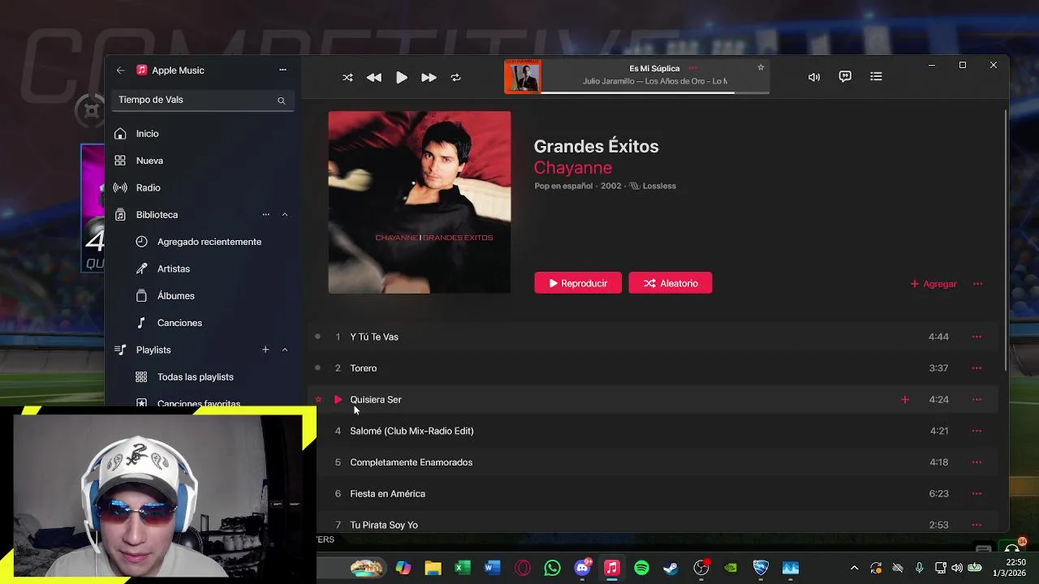Screen dimensions: 1039x584
Task: Click the search magnifier icon
Action: (x=282, y=101)
